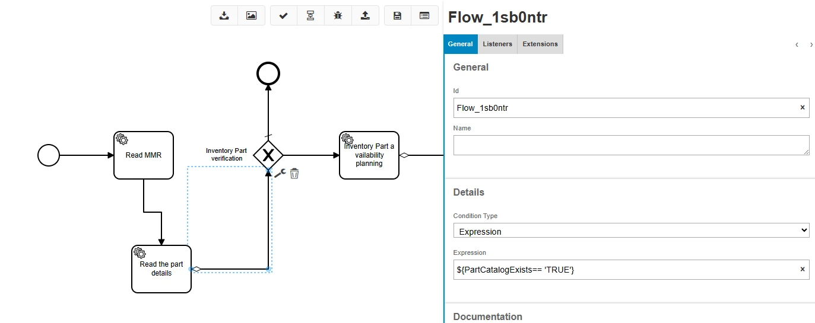The height and width of the screenshot is (323, 815).
Task: Switch to the Listeners tab
Action: tap(497, 44)
